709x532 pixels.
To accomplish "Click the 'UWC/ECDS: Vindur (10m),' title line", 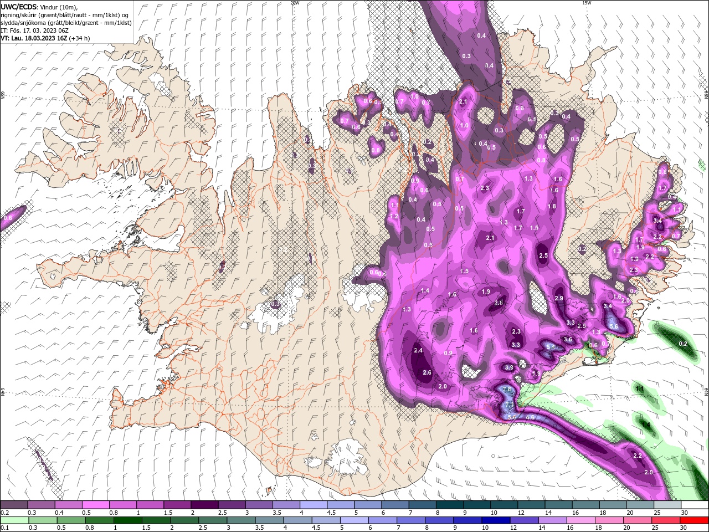I will (39, 7).
